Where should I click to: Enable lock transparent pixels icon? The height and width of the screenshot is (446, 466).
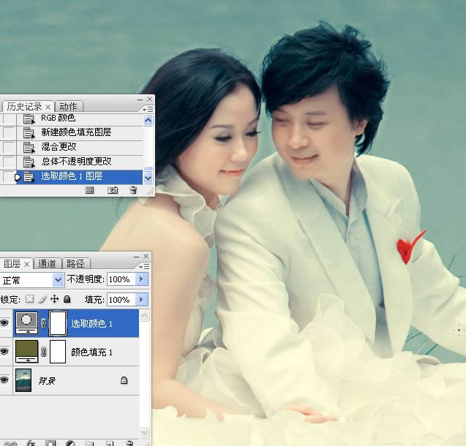29,300
